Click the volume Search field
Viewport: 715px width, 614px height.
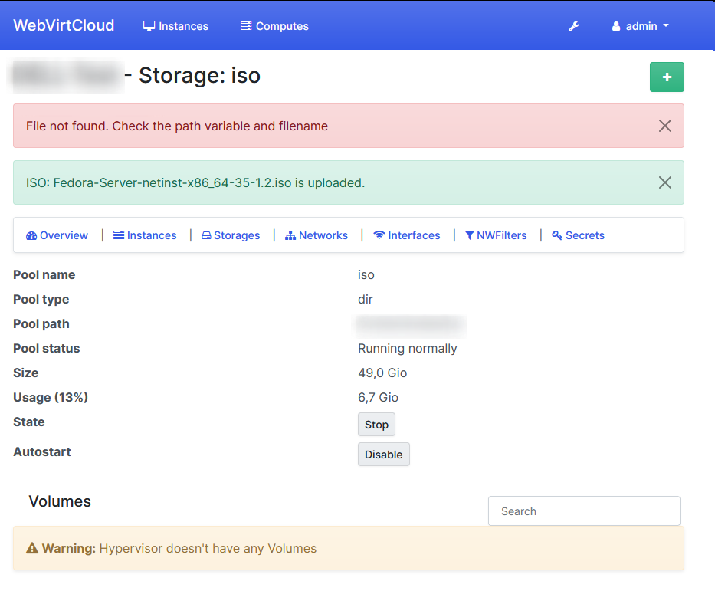coord(584,511)
